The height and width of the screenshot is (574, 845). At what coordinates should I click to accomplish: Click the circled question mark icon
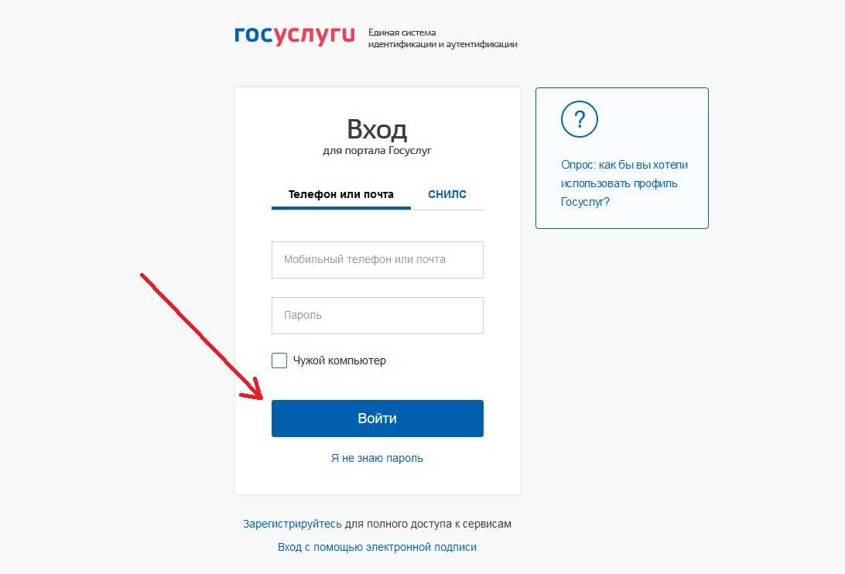pos(580,119)
